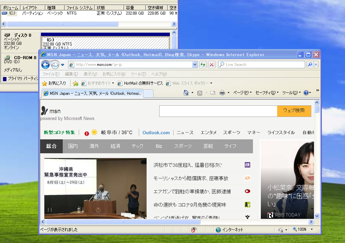Click the sunny weather icon
Screen dimensions: 345x243
coord(94,132)
